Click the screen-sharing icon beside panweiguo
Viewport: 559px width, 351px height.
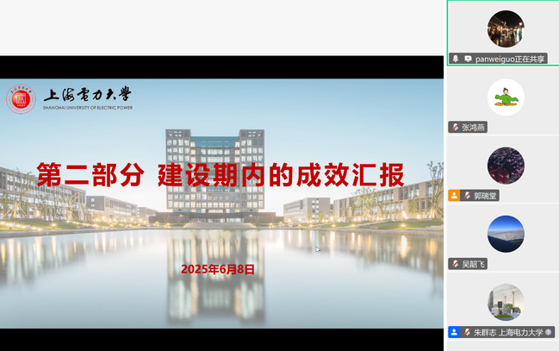tap(468, 59)
